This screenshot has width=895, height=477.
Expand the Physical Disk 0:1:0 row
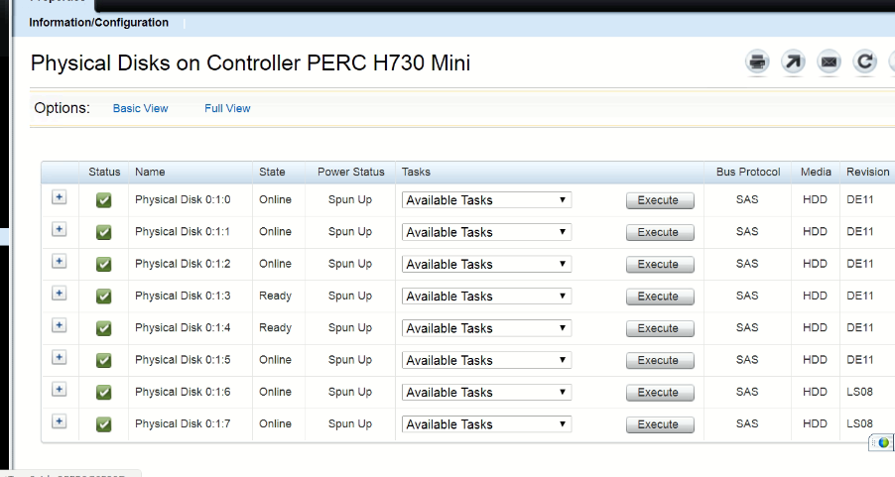click(59, 198)
